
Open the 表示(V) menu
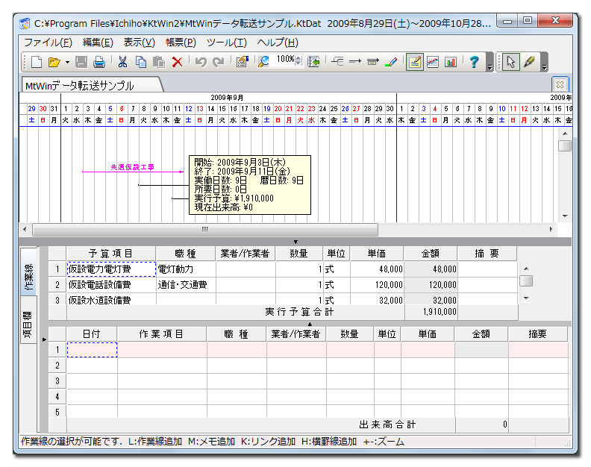[x=140, y=43]
